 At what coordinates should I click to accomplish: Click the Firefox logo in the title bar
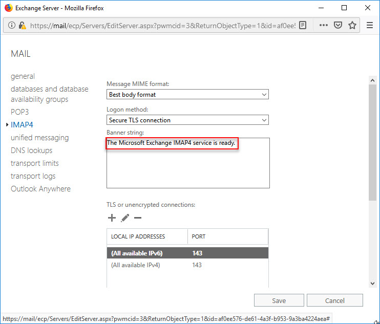[9, 8]
